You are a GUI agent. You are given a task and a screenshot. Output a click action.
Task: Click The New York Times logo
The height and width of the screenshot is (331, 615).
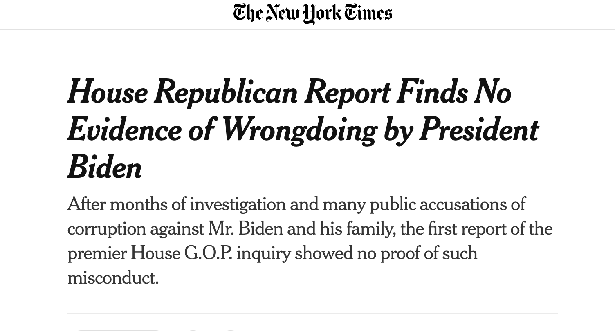click(x=313, y=13)
